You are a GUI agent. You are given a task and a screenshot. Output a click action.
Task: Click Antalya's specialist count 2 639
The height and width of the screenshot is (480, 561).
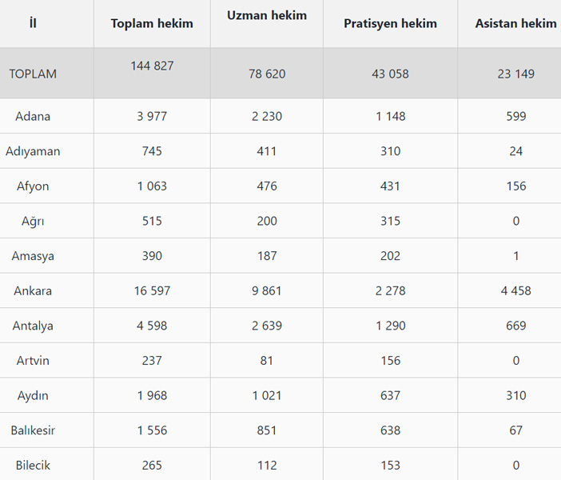(267, 326)
